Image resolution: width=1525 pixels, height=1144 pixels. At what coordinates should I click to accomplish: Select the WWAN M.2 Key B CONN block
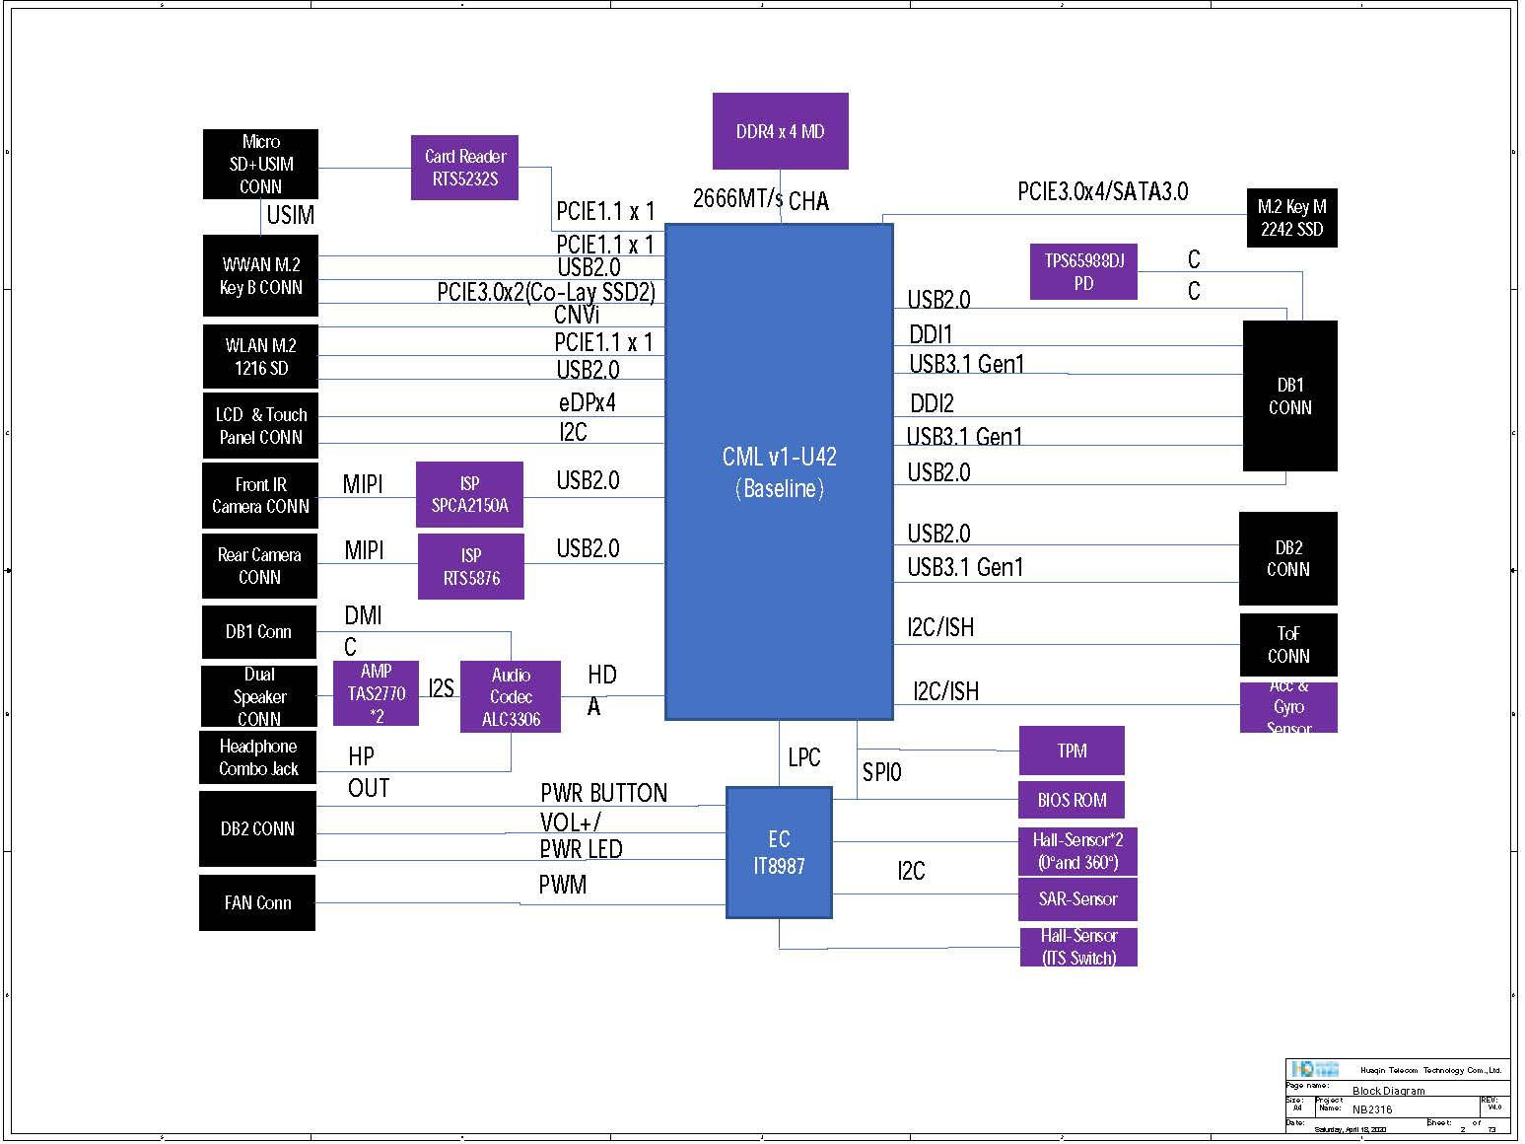coord(260,275)
